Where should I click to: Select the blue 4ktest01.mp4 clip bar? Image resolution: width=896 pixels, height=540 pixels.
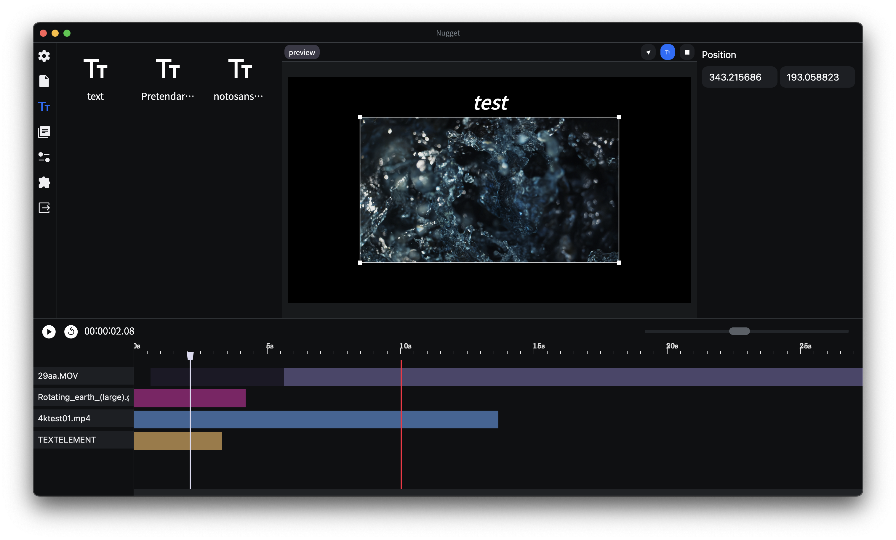point(316,419)
